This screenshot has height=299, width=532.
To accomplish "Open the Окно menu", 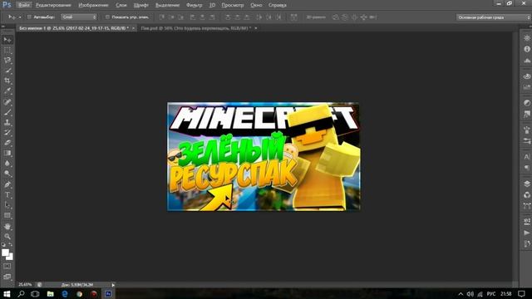I will click(x=256, y=5).
